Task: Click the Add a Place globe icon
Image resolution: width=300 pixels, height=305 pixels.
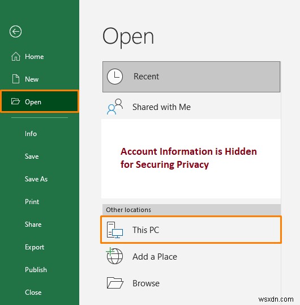Action: tap(114, 256)
